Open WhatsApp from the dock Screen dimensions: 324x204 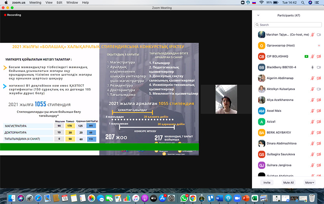(183, 198)
